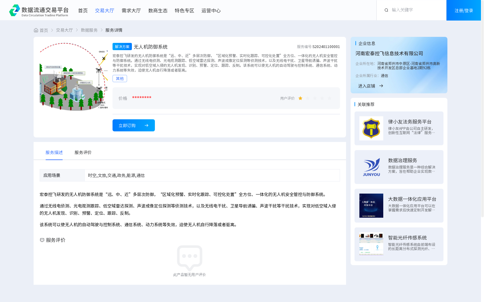Open 首页 in the top navigation
The height and width of the screenshot is (302, 484).
83,11
